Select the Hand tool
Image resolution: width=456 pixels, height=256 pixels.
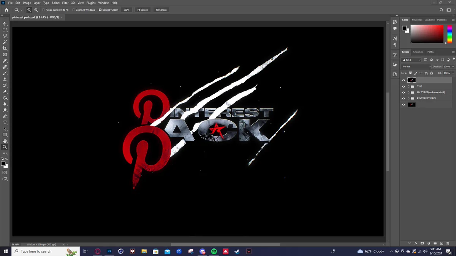click(x=5, y=141)
